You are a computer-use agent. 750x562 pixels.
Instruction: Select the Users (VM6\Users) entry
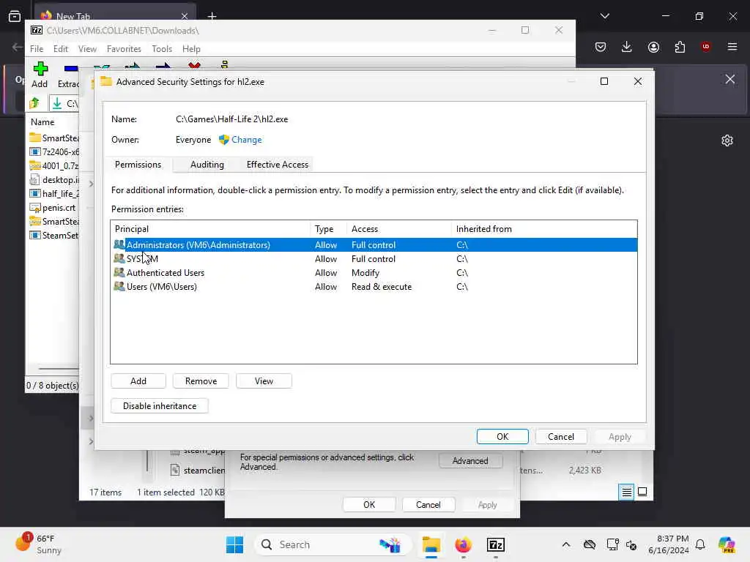374,287
